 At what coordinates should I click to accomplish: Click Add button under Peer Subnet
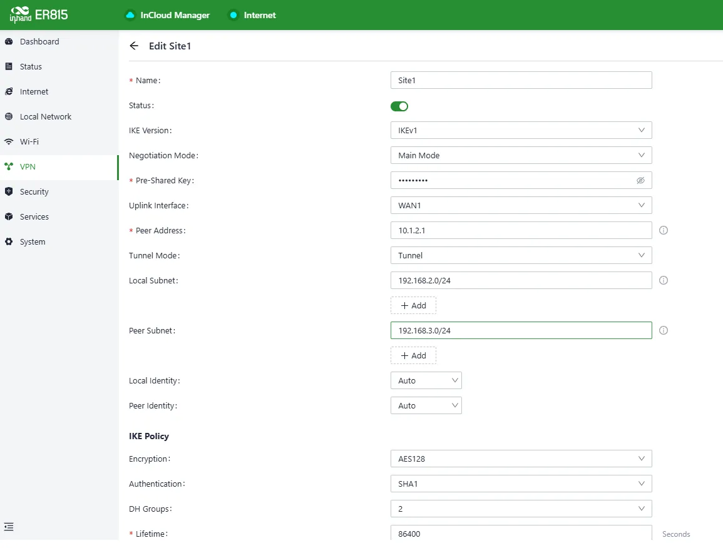point(413,355)
